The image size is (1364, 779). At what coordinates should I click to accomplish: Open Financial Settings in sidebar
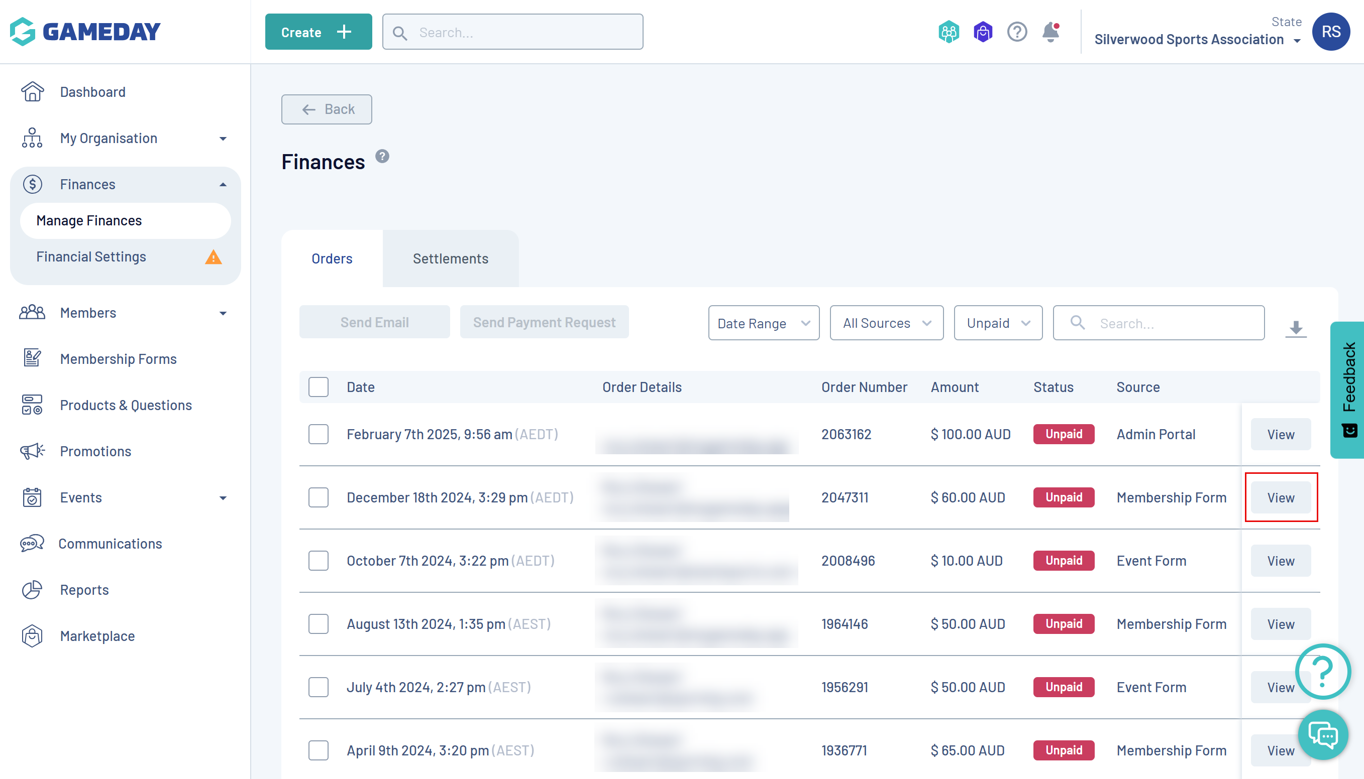click(x=91, y=257)
